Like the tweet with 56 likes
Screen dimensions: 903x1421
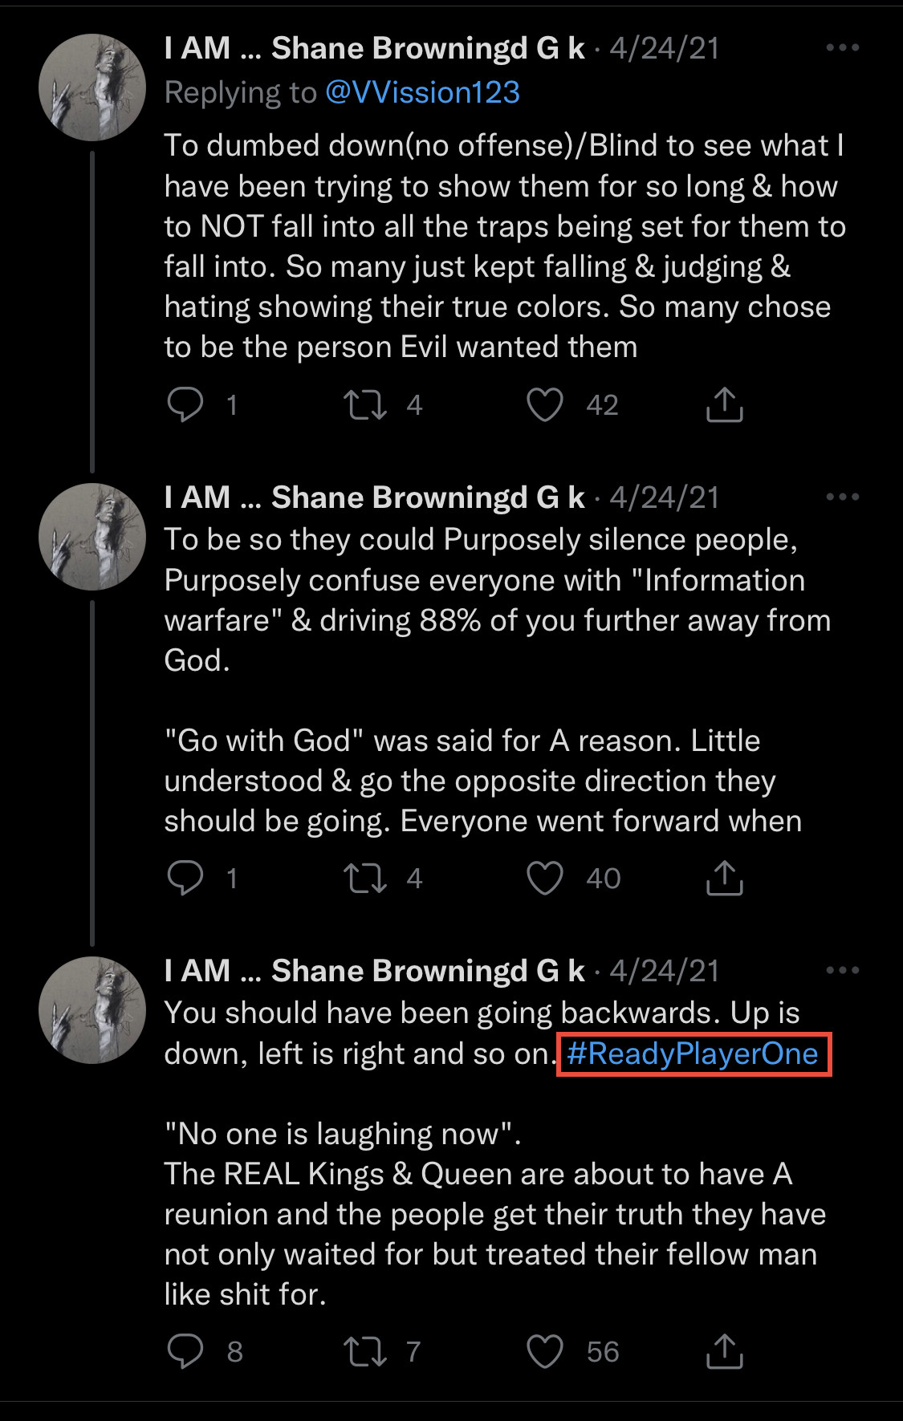tap(545, 1351)
